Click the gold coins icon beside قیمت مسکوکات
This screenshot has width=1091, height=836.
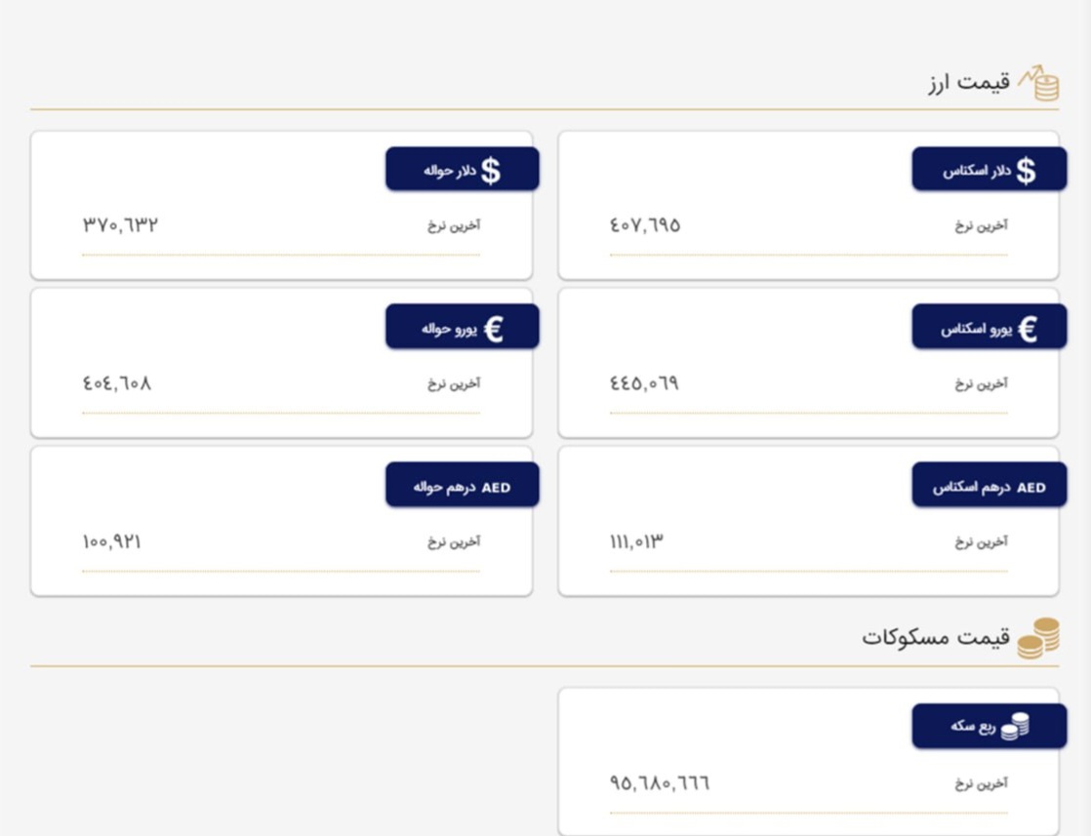(1038, 638)
